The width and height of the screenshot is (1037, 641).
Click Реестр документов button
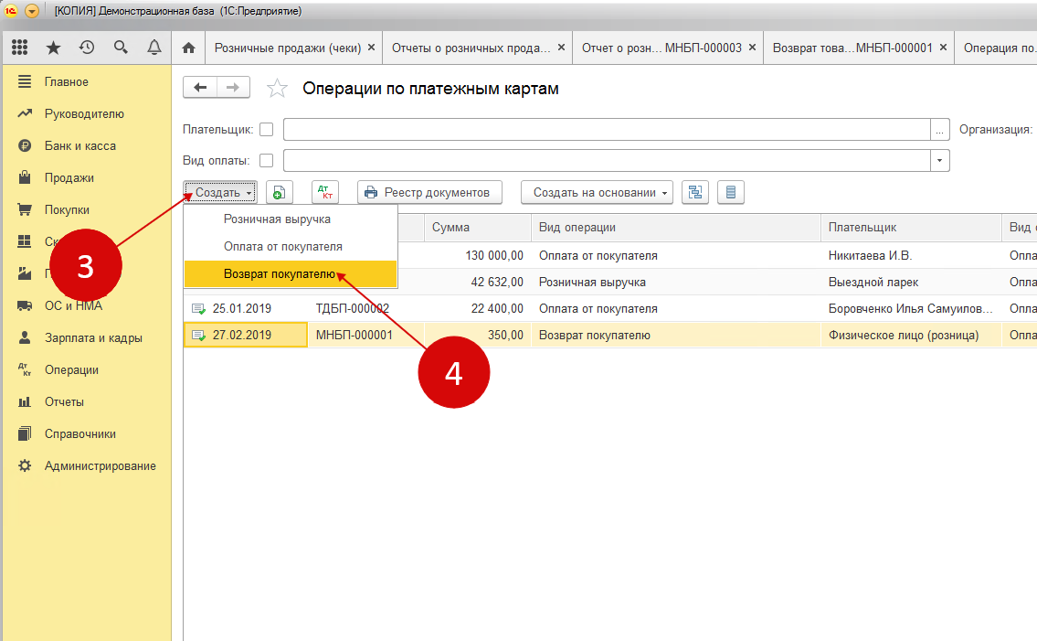click(429, 192)
